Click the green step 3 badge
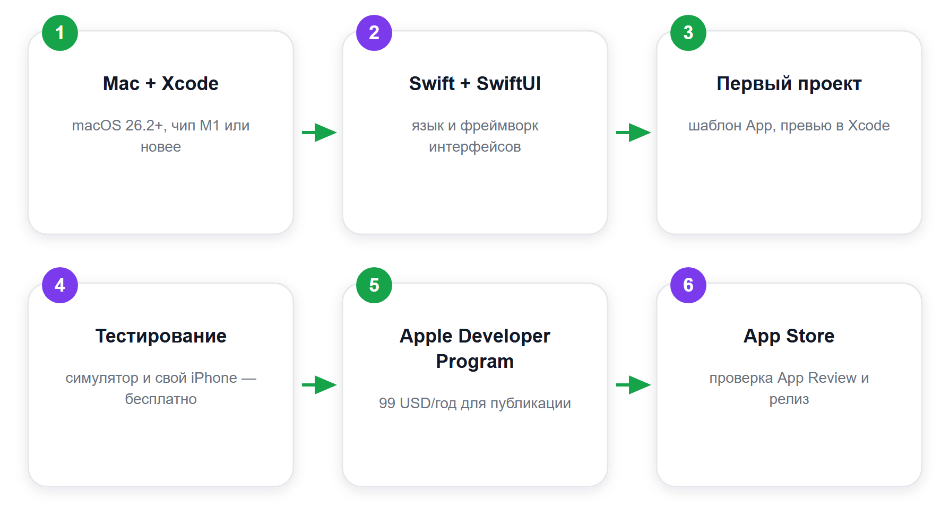 (x=688, y=33)
